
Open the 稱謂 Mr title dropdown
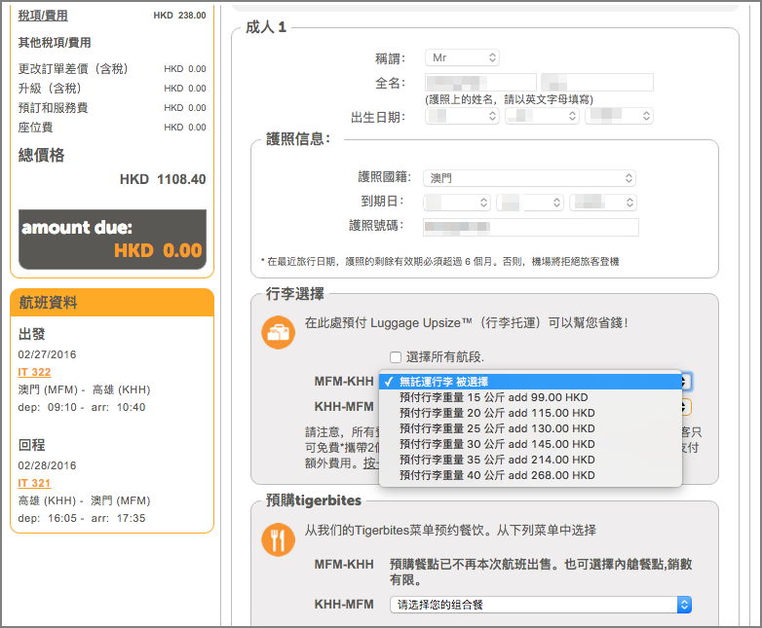point(462,58)
